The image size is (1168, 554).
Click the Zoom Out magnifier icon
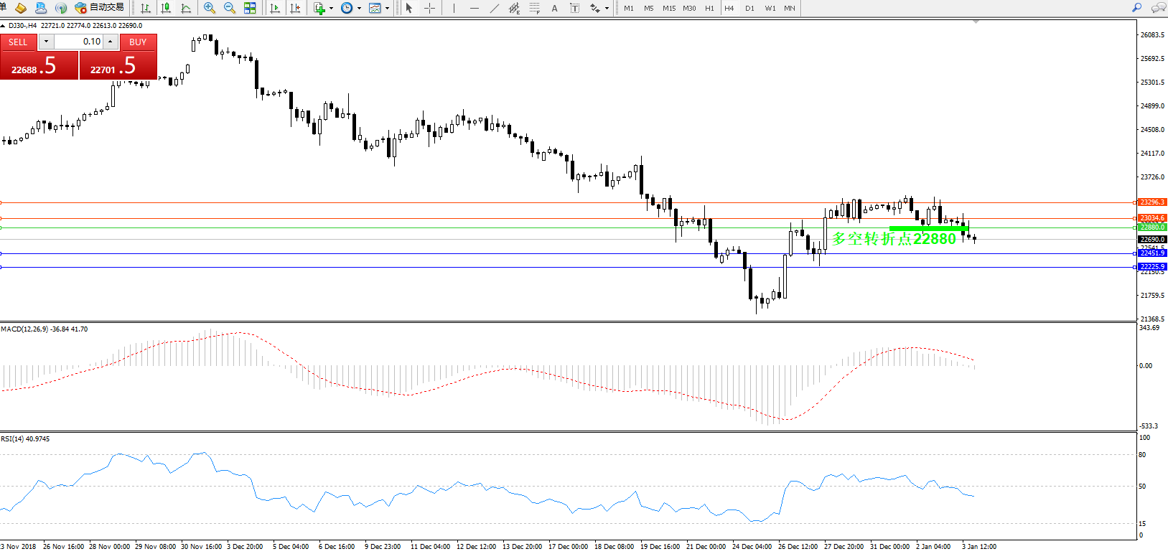click(x=230, y=8)
